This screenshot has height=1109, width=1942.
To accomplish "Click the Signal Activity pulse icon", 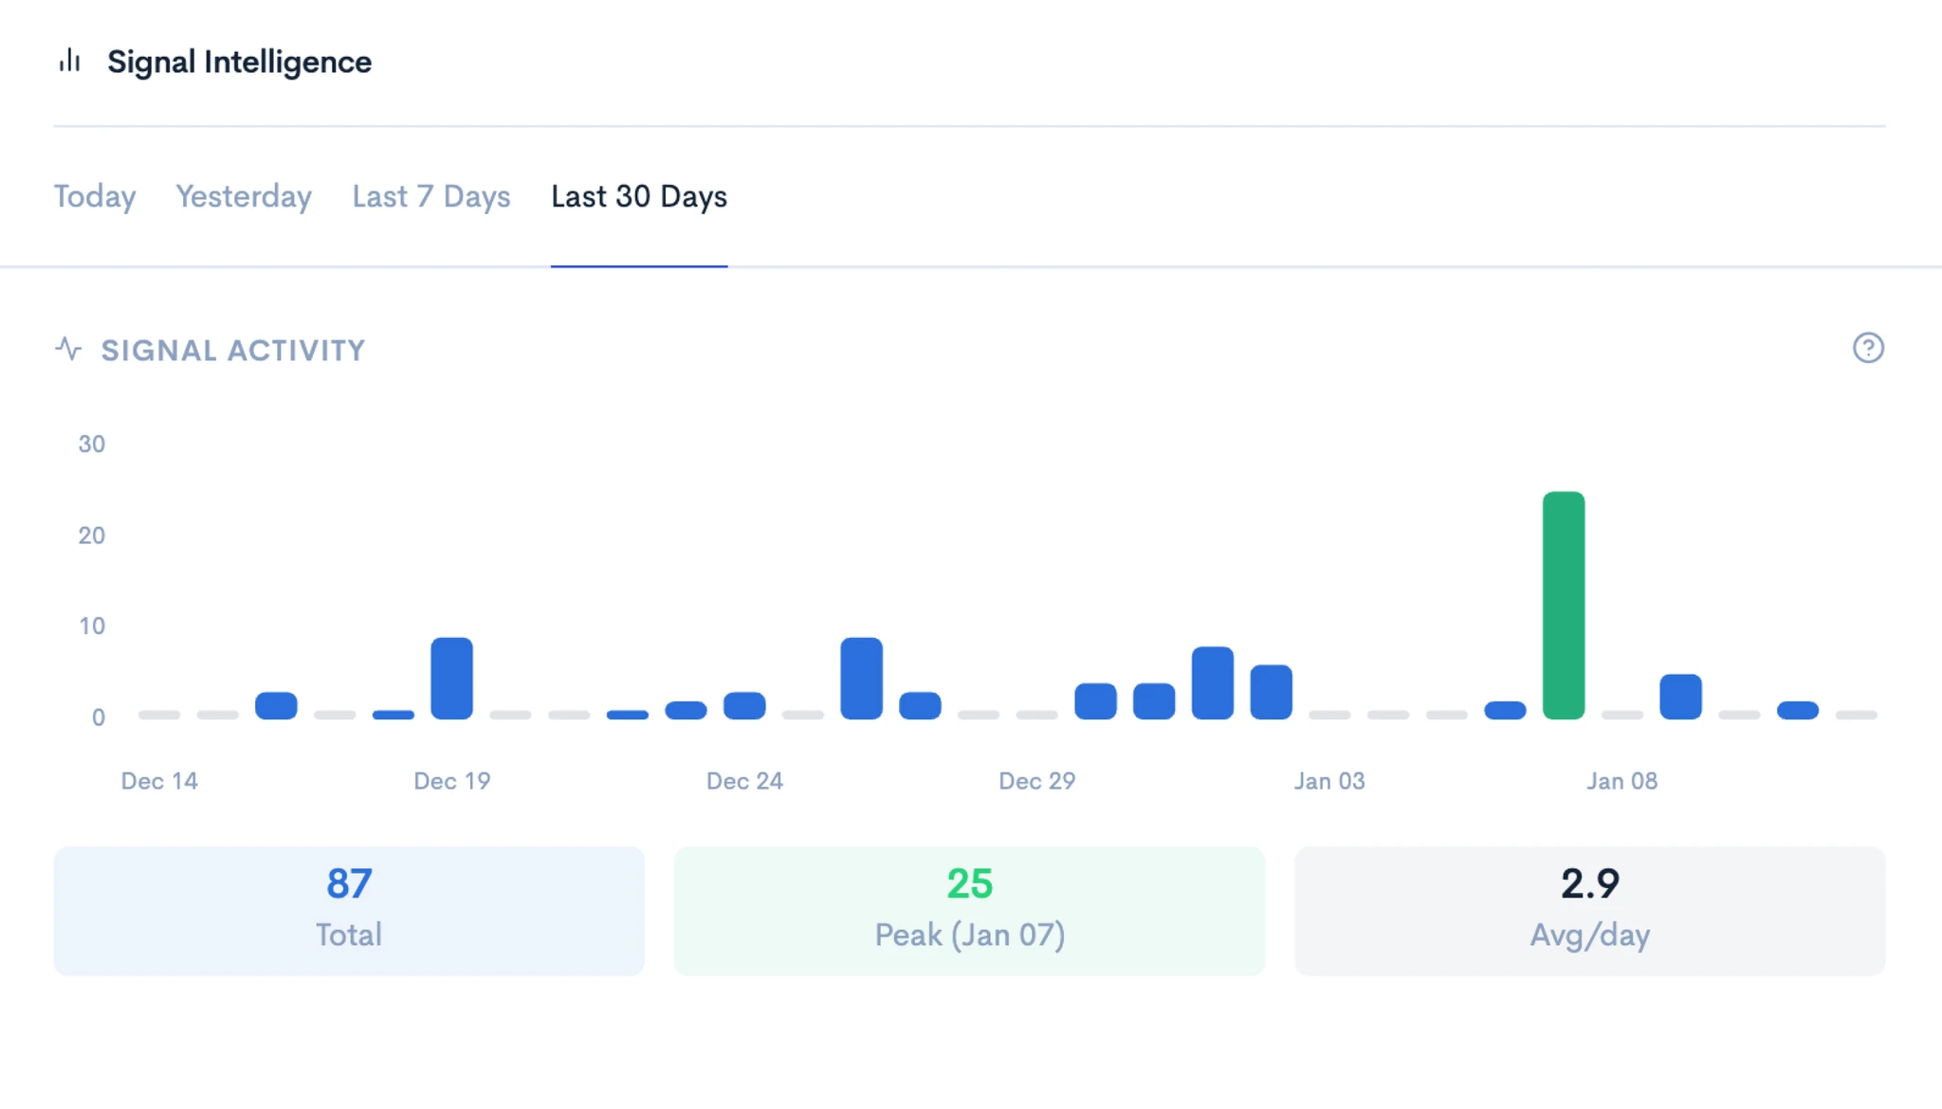I will (x=68, y=349).
